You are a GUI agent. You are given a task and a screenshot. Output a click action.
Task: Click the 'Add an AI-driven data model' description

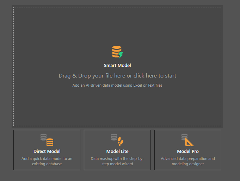[x=117, y=85]
